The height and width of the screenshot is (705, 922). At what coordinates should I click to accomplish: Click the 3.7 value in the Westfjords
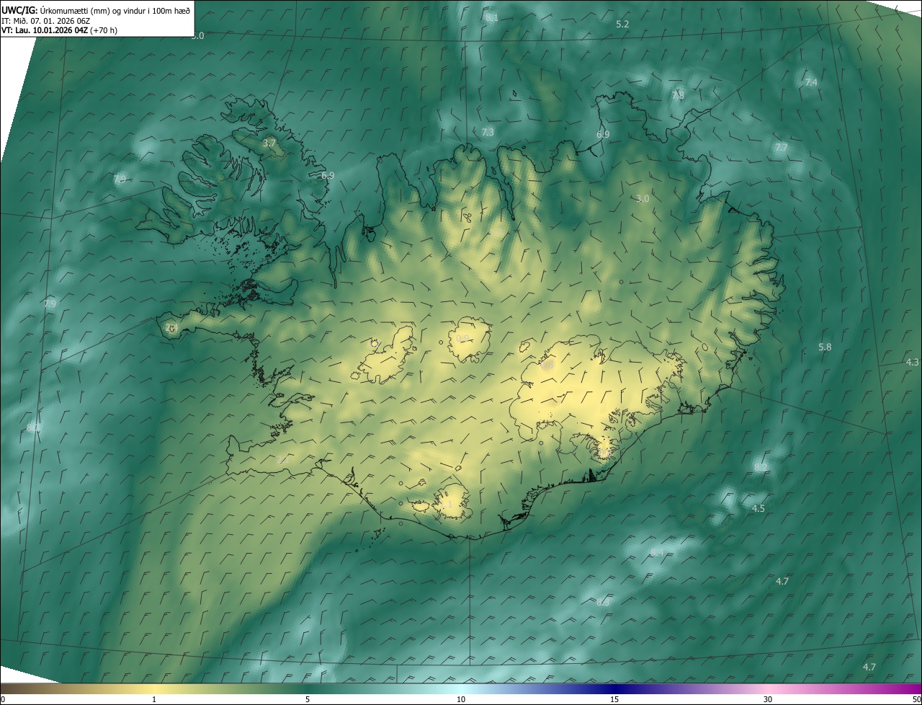point(269,143)
